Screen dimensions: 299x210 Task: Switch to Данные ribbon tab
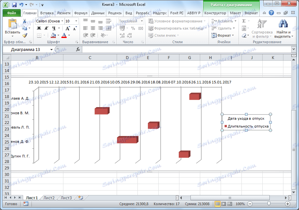(x=97, y=13)
